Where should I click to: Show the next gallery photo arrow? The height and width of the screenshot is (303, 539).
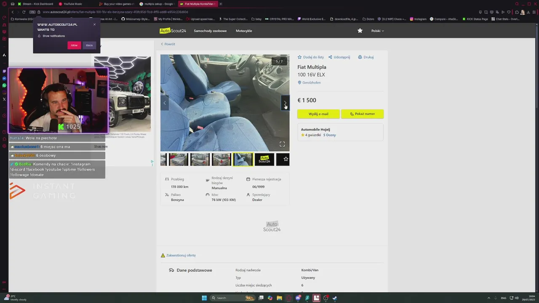[285, 103]
